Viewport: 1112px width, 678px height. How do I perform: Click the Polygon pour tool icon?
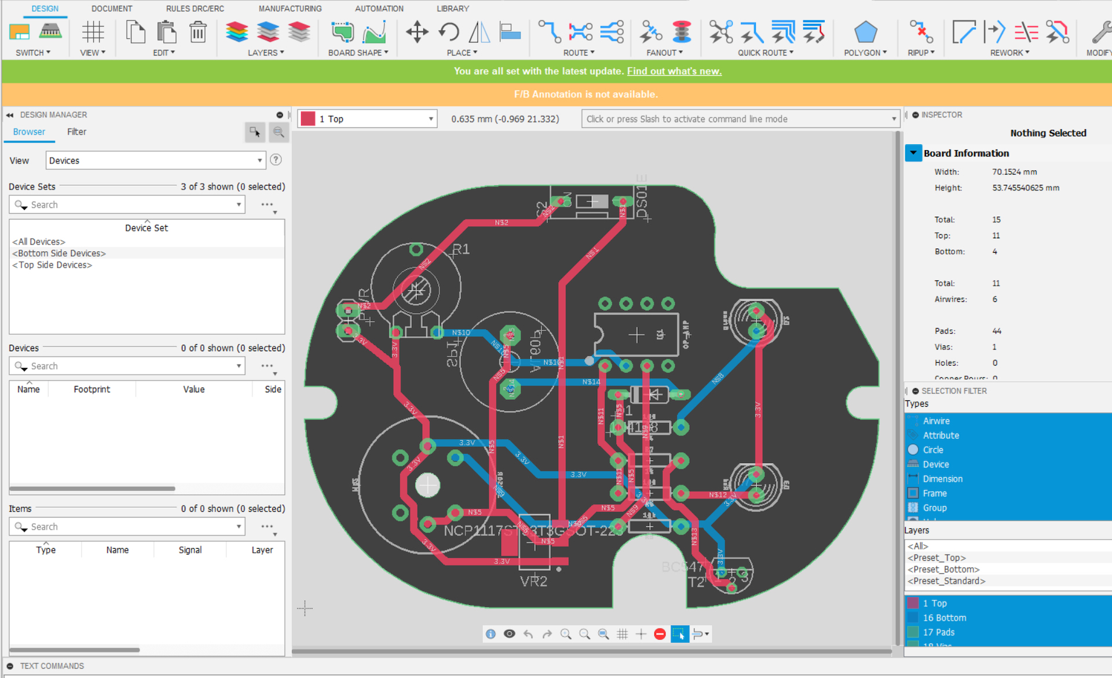[x=865, y=33]
